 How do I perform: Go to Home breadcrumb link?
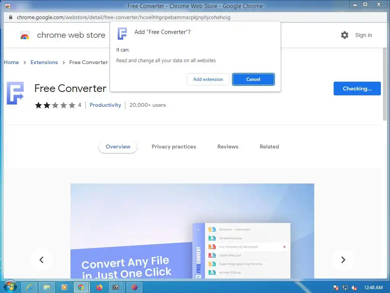11,62
